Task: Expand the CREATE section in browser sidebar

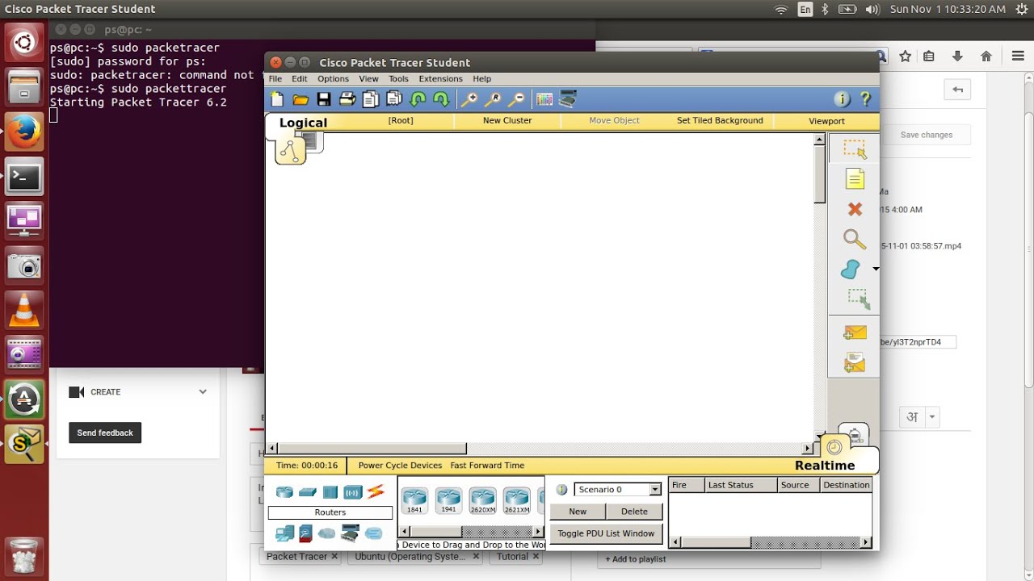Action: (x=202, y=392)
